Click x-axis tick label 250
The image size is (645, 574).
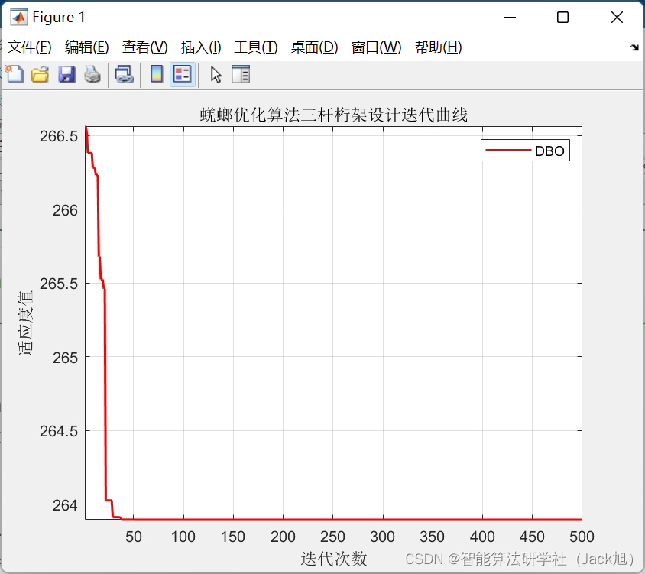click(x=332, y=537)
